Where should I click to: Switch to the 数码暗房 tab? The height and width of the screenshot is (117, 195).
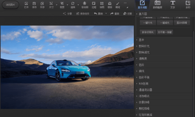158,5
